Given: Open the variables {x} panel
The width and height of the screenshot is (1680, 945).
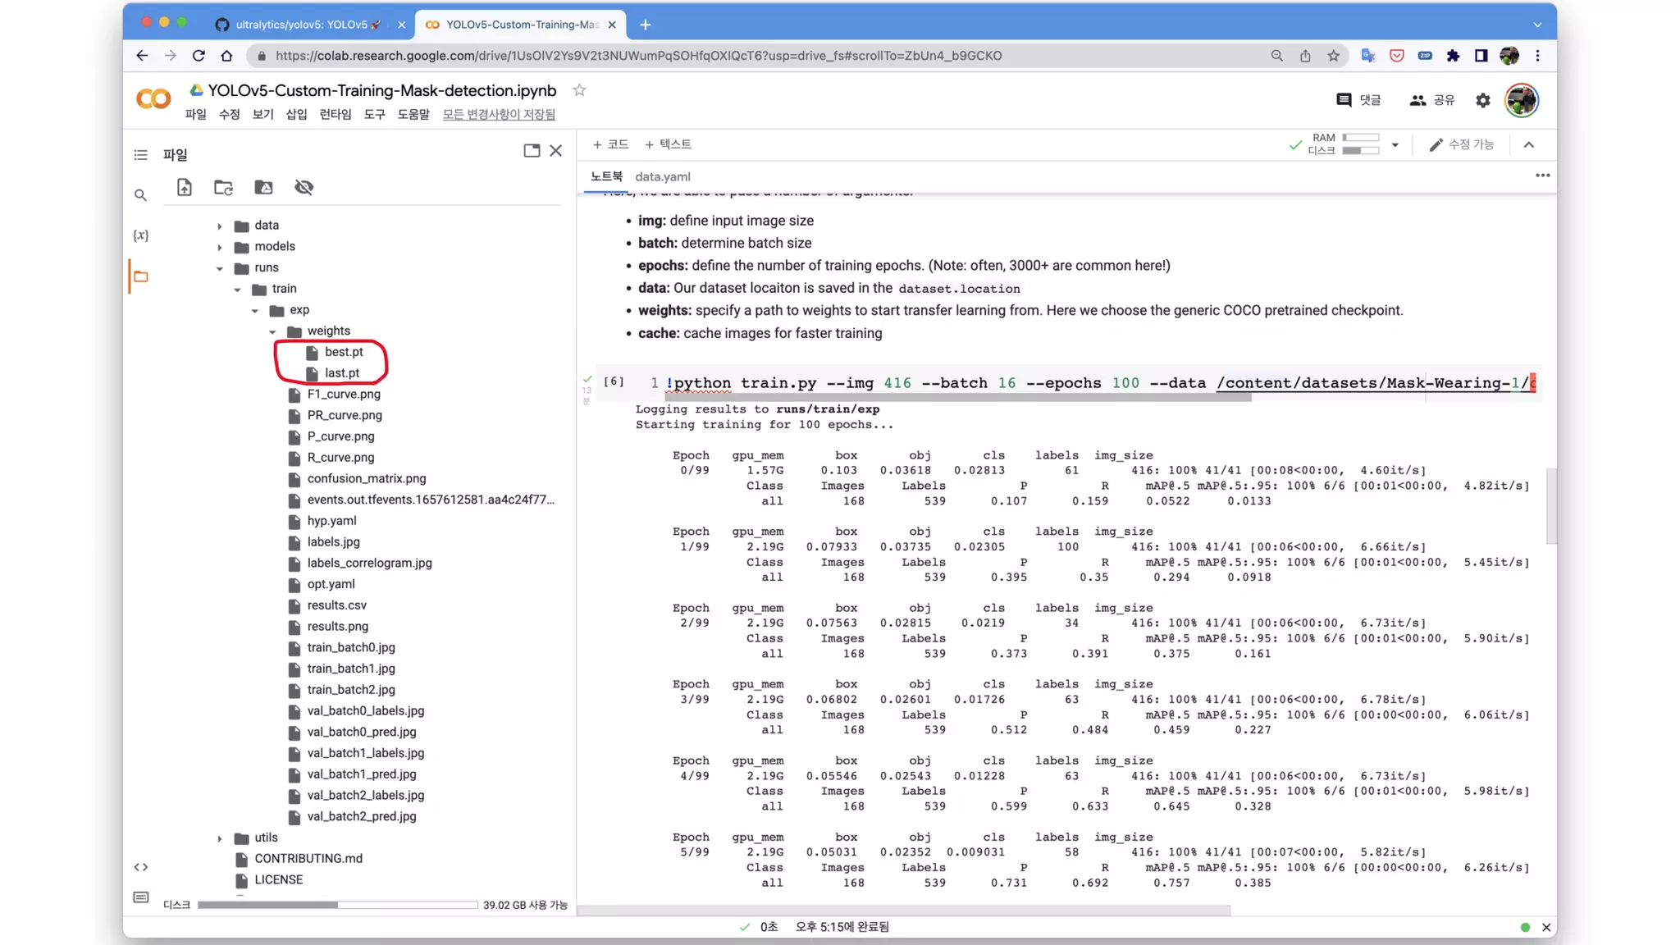Looking at the screenshot, I should click(x=140, y=235).
